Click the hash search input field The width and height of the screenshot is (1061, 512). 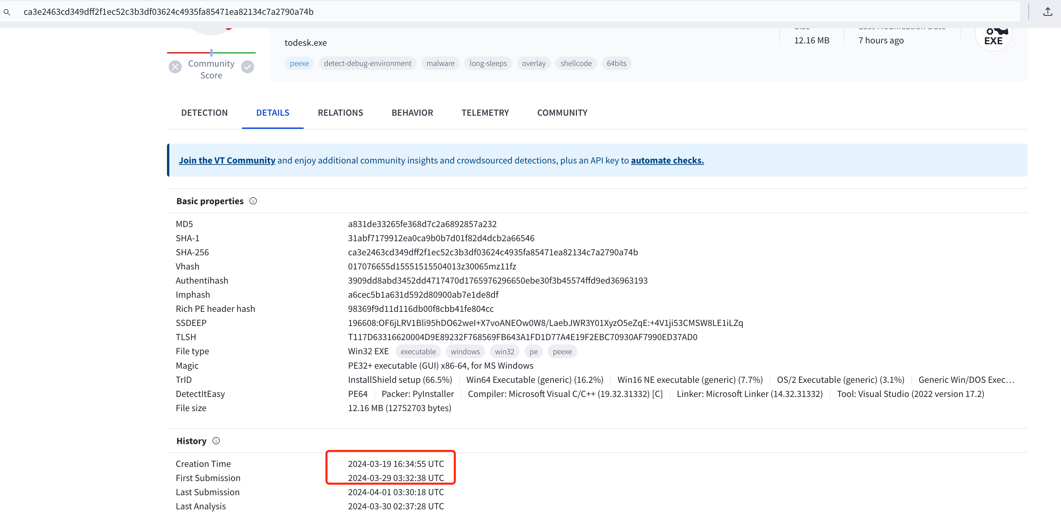point(511,11)
